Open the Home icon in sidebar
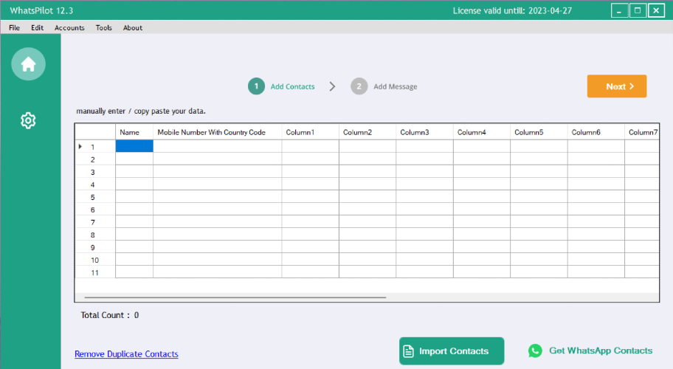The height and width of the screenshot is (369, 673). 28,64
